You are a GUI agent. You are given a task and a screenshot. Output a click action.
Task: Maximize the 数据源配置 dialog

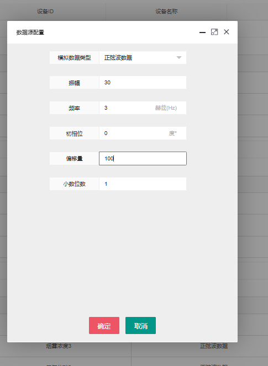[214, 32]
